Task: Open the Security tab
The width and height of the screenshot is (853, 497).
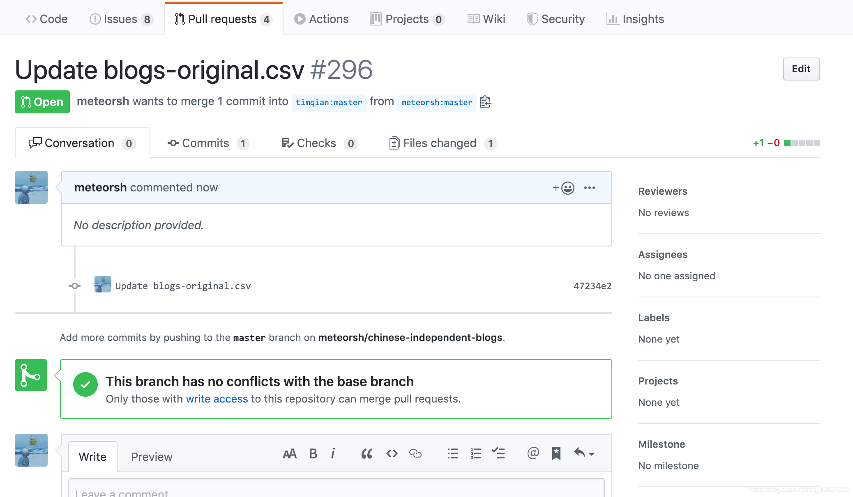Action: 556,19
